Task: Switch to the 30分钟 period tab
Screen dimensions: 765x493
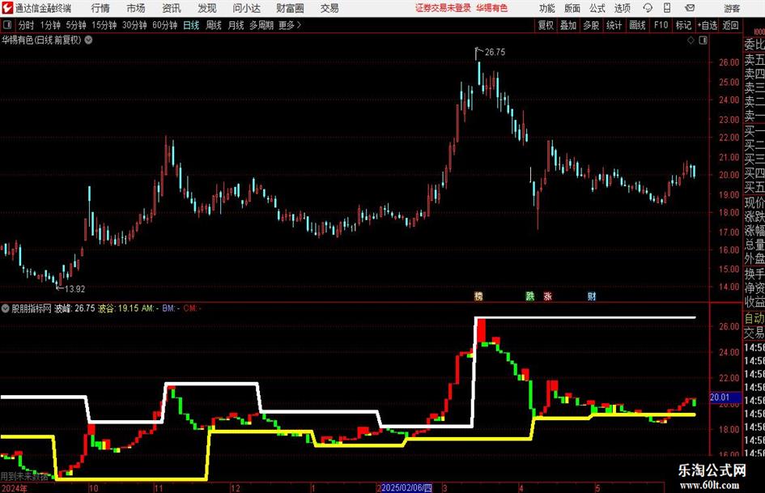Action: [x=134, y=25]
